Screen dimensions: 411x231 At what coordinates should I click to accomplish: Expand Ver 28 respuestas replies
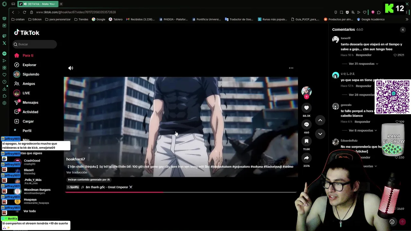(x=362, y=95)
